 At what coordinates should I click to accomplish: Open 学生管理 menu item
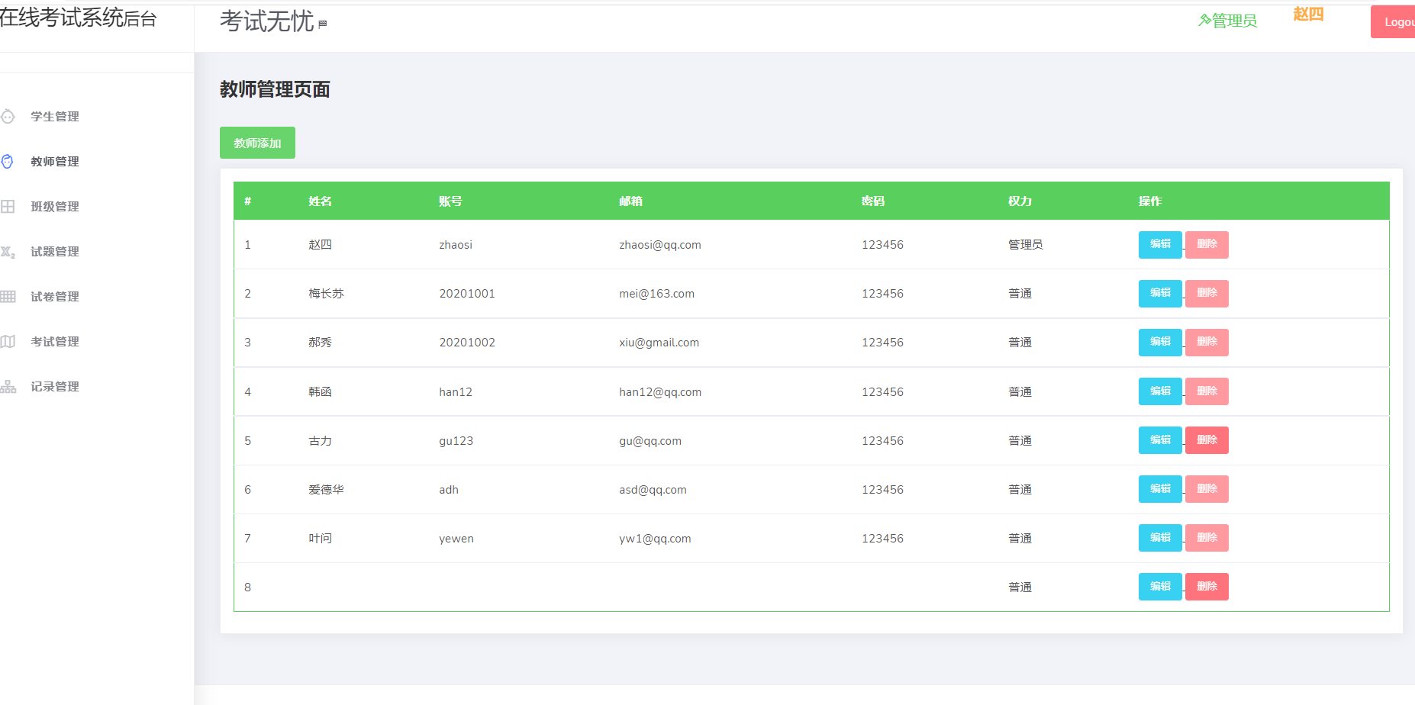point(55,117)
